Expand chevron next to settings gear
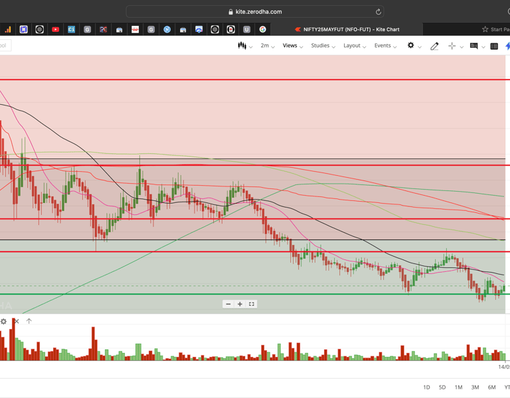Viewport: 510px width, 398px height. point(420,47)
